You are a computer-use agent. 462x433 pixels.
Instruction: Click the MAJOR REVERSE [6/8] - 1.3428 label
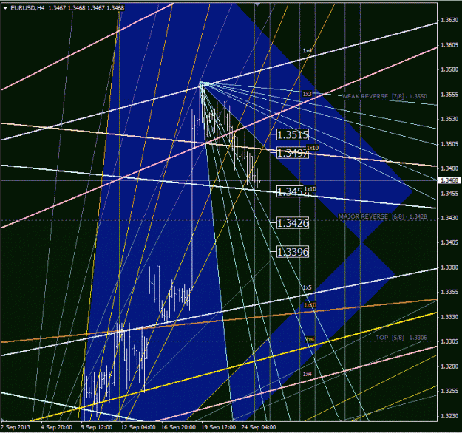click(382, 216)
